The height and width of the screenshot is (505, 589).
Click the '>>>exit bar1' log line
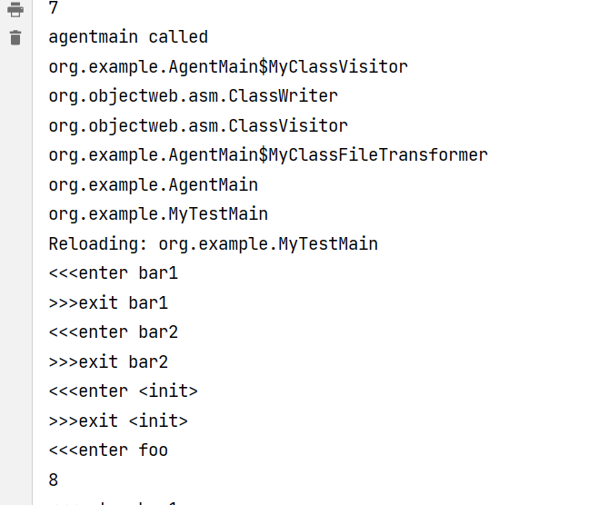coord(108,302)
